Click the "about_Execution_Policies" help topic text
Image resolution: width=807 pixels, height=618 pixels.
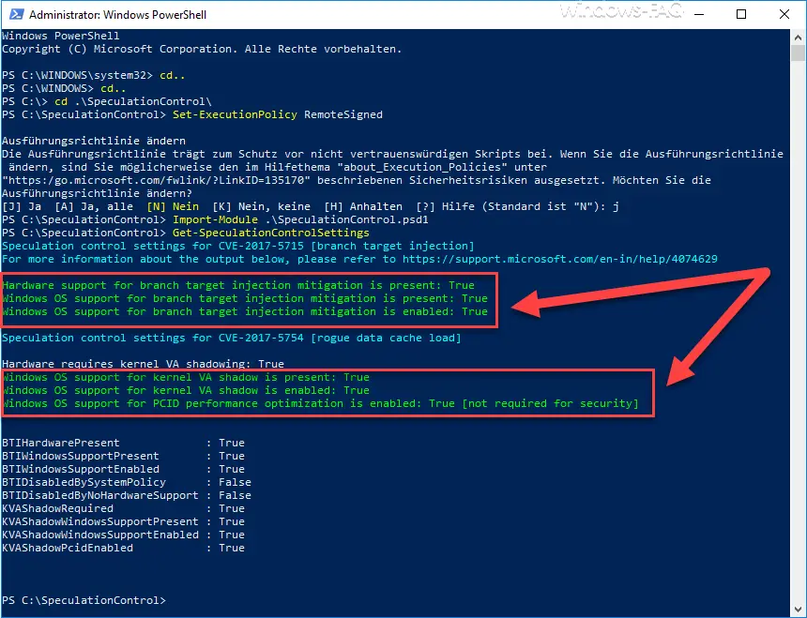click(x=422, y=167)
